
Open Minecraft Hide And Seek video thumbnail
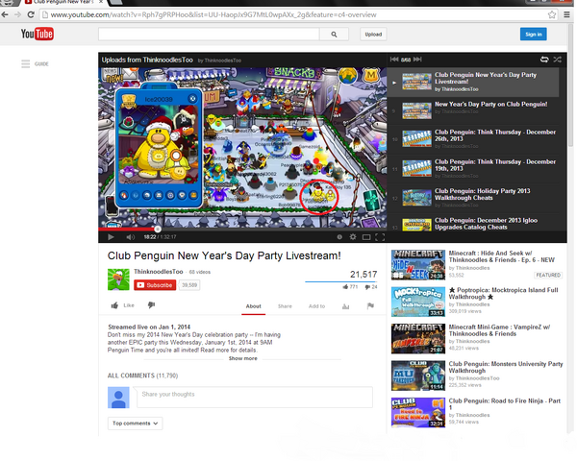pos(418,265)
